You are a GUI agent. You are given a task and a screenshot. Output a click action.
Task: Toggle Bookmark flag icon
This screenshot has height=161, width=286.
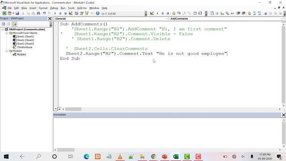coord(265,13)
